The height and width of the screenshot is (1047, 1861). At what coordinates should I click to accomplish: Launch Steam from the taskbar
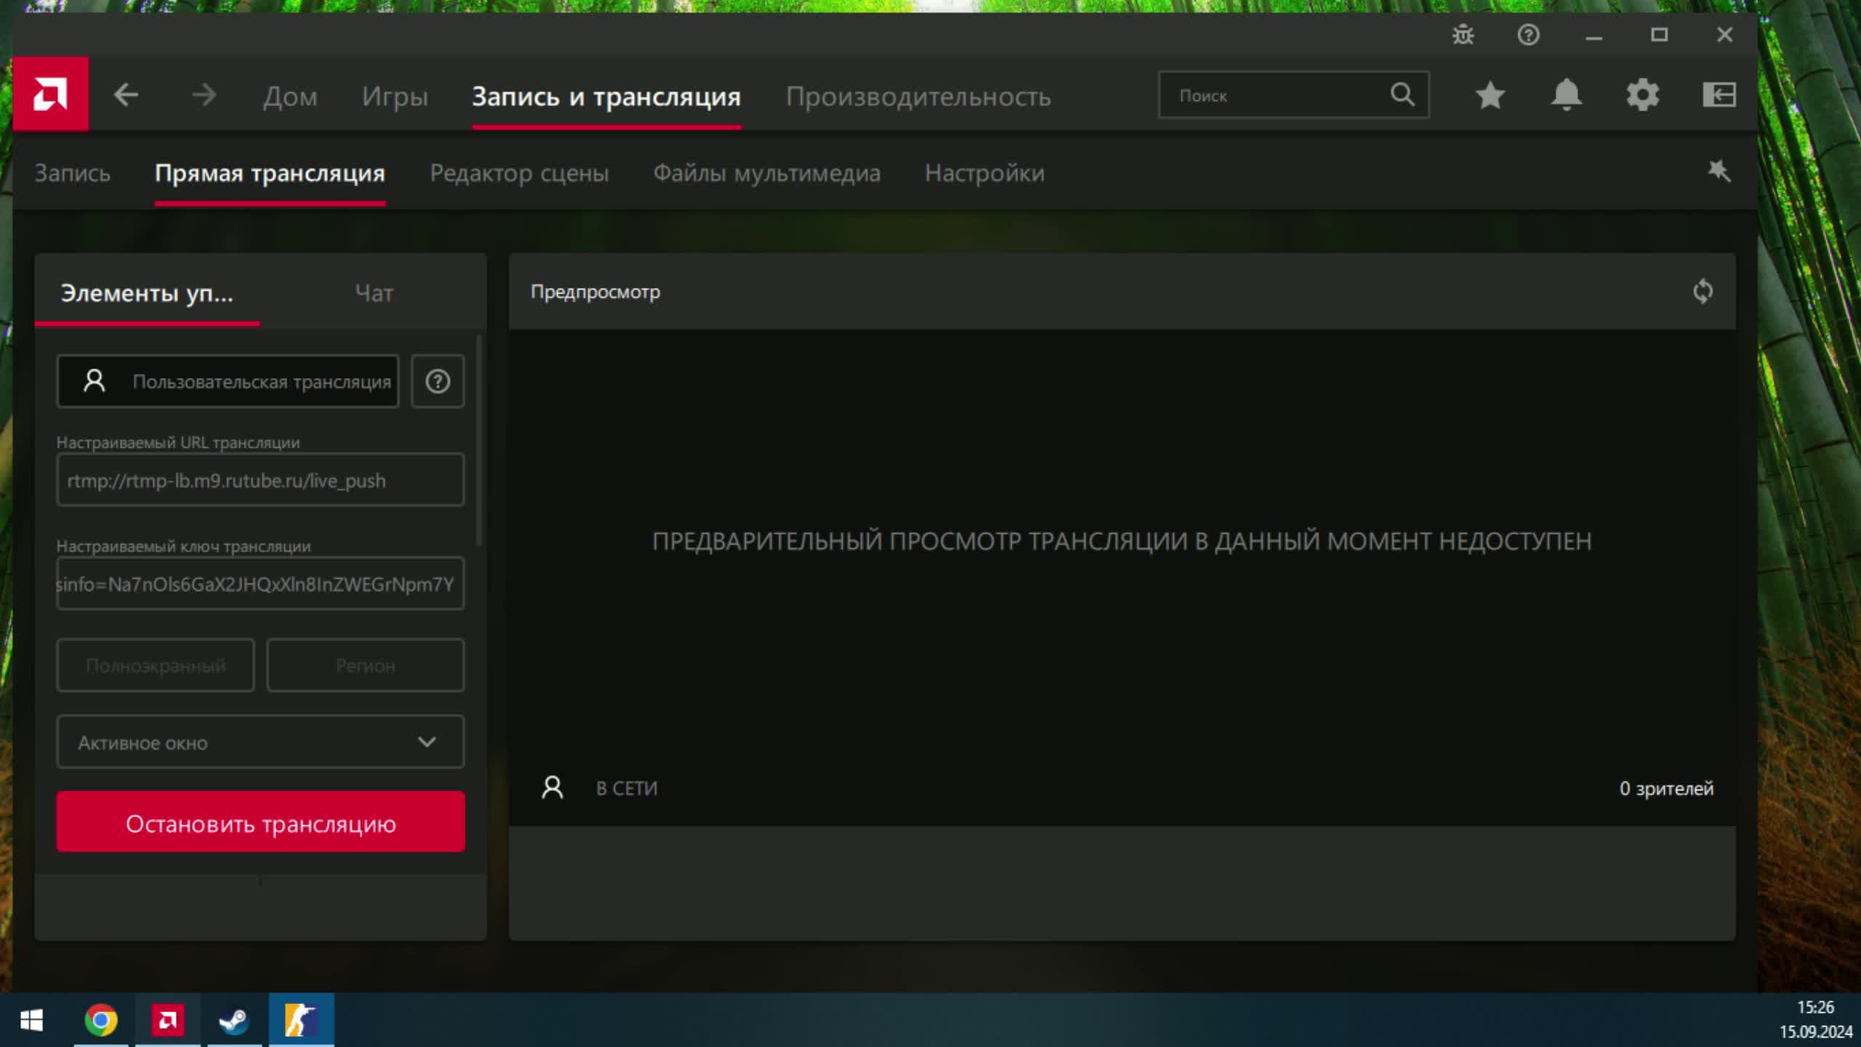click(231, 1021)
